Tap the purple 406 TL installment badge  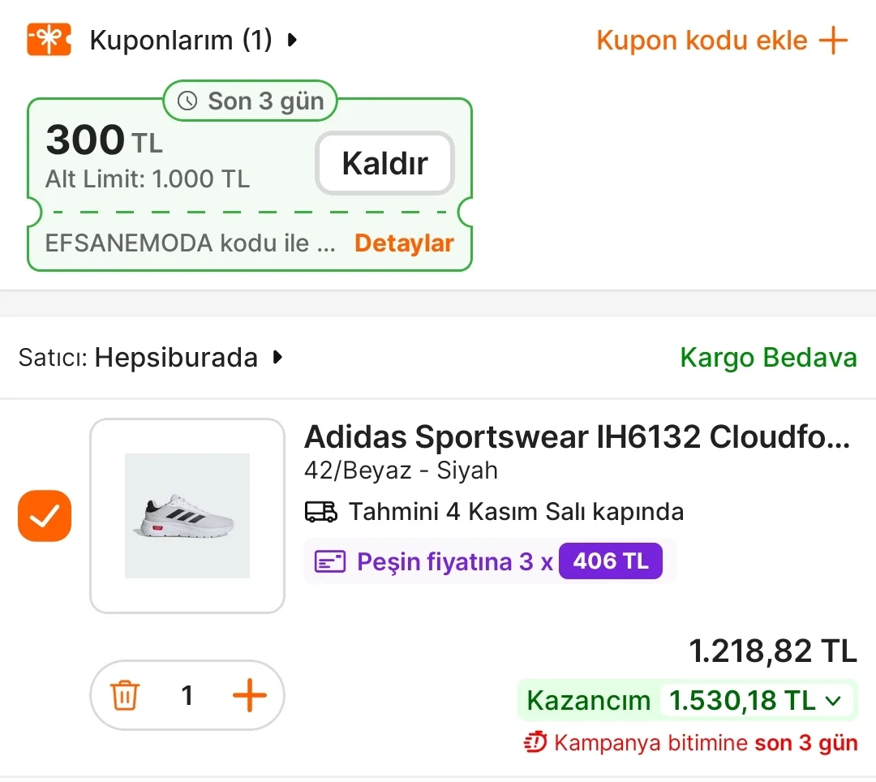point(611,561)
